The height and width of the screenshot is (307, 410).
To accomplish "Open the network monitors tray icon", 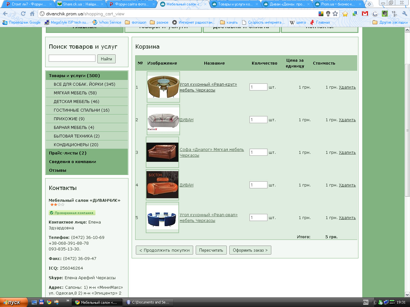I will [386, 302].
